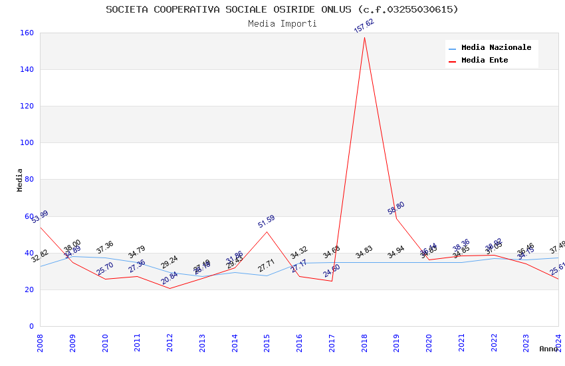Click the 2018 year label
The height and width of the screenshot is (366, 565).
click(364, 343)
